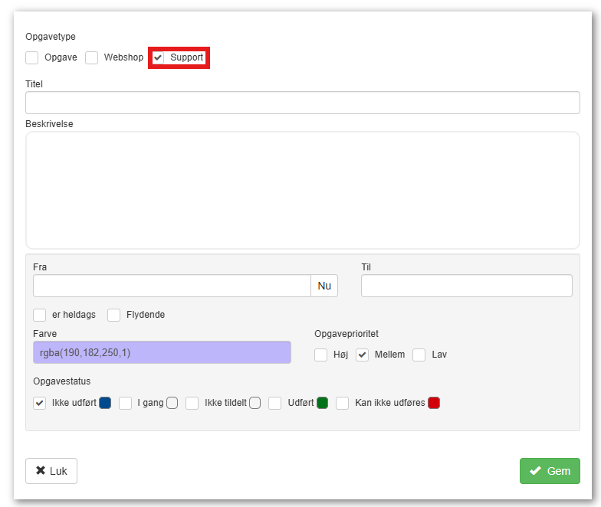
Task: Click the Beskrivelse label text
Action: (x=49, y=124)
